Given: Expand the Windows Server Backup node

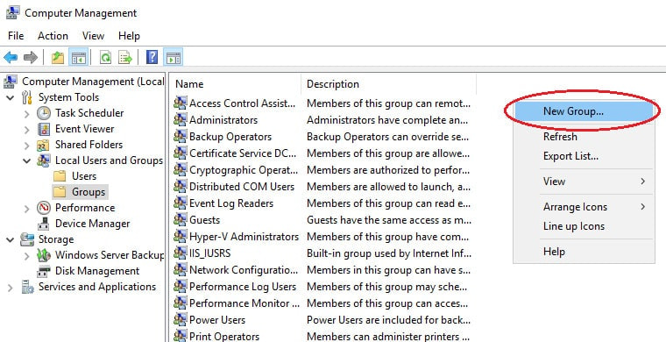Looking at the screenshot, I should coord(27,255).
